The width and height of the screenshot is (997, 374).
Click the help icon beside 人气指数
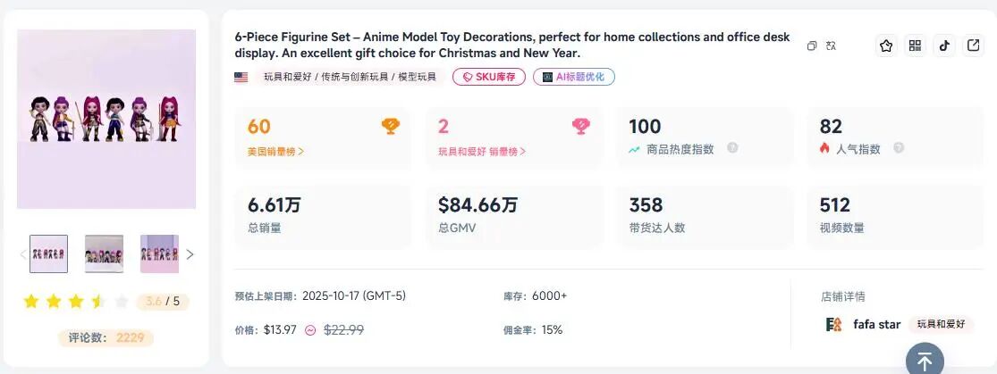coord(899,149)
